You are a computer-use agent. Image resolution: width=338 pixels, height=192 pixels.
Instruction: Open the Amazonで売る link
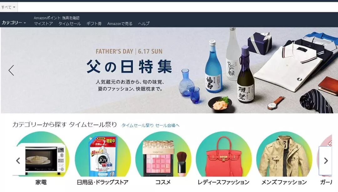pyautogui.click(x=120, y=24)
